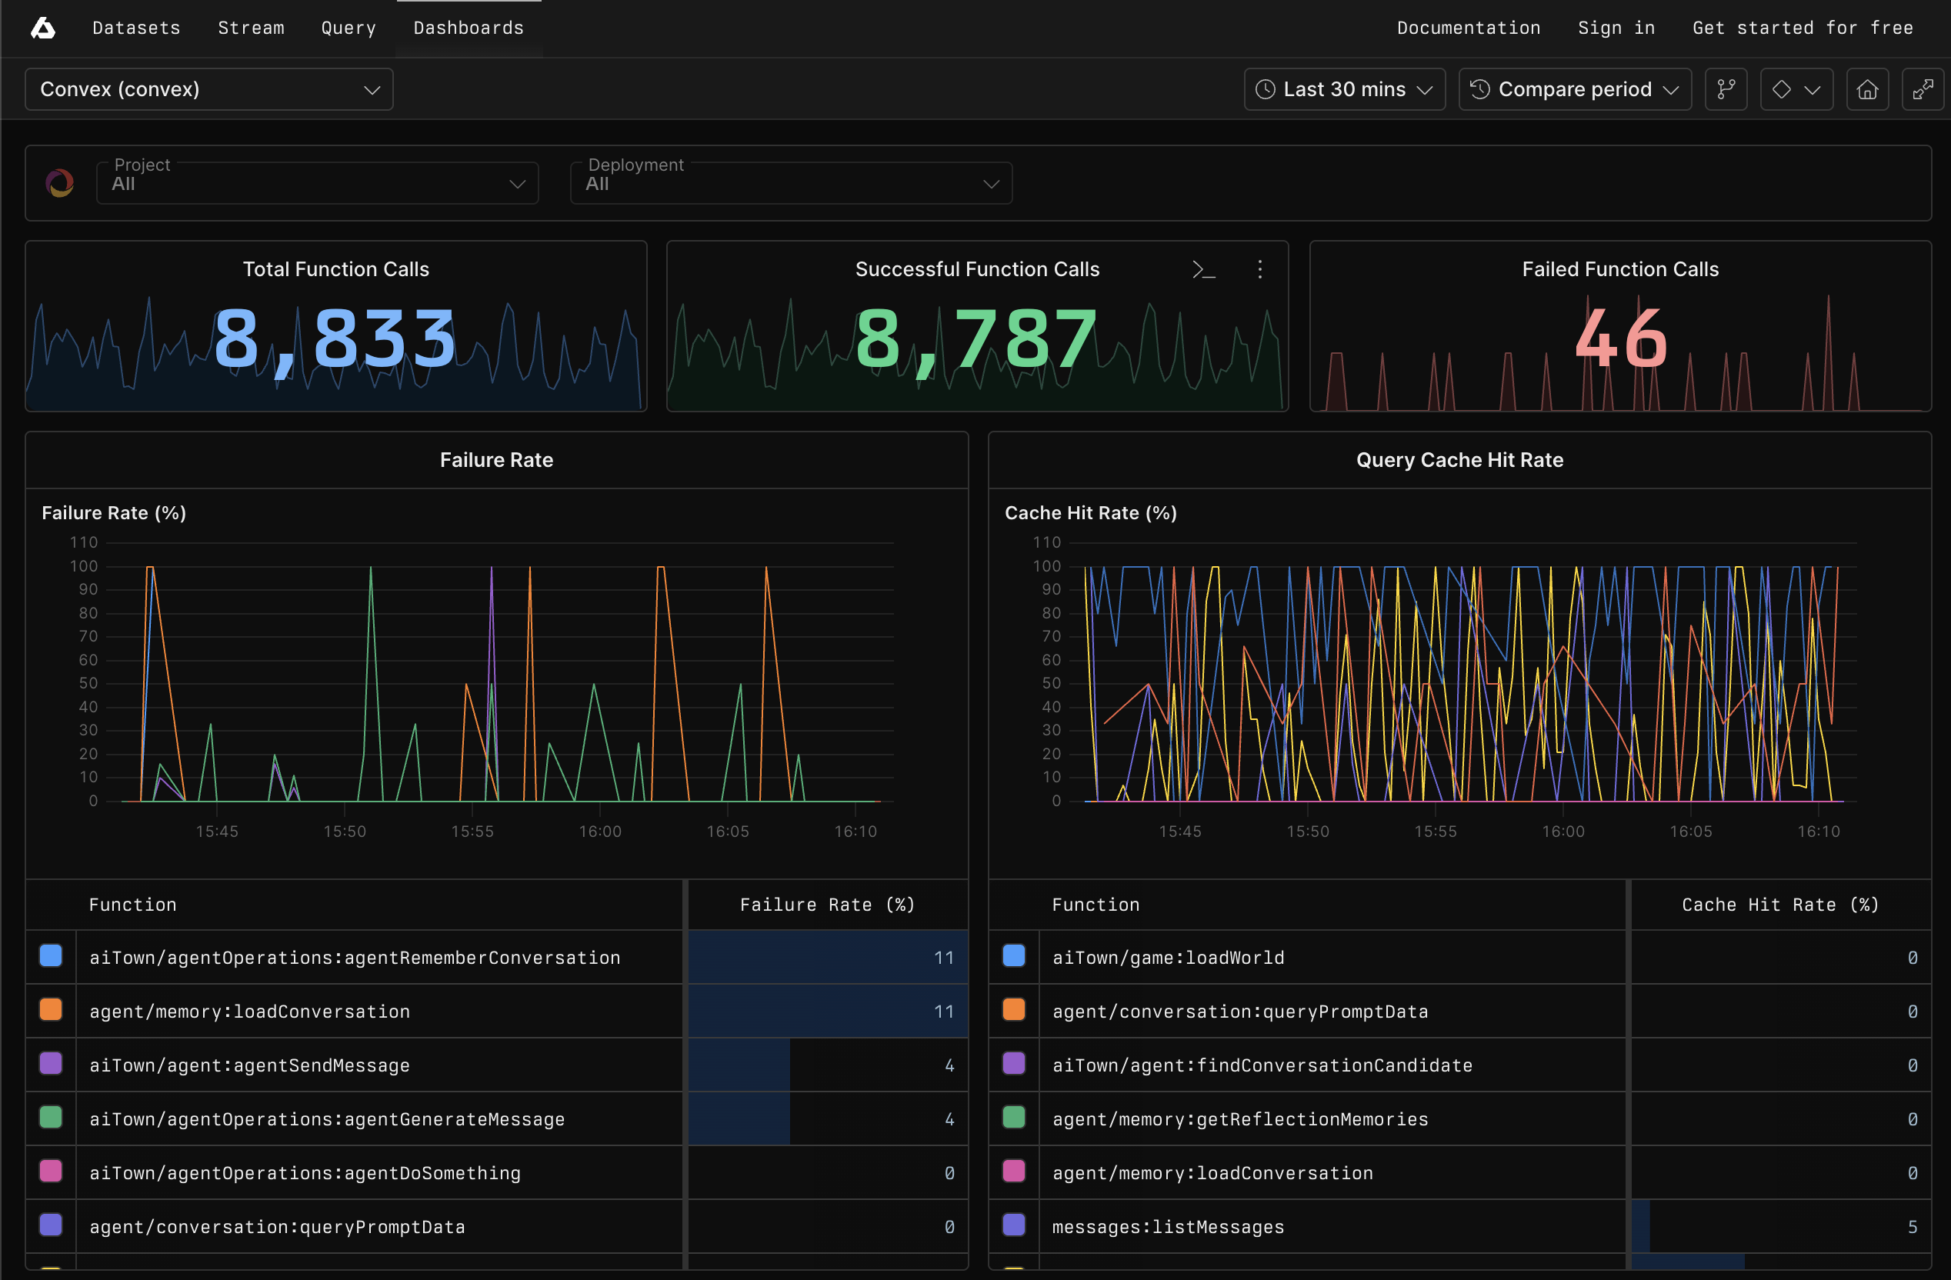
Task: Click Get started for free link
Action: coord(1803,28)
